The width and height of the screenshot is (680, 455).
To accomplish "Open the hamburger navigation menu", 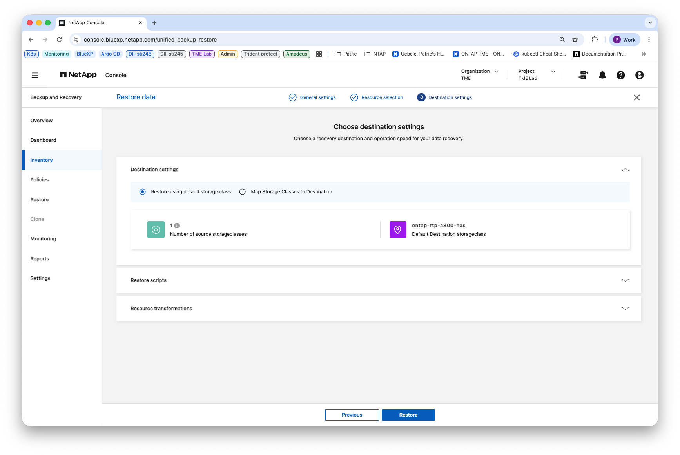I will pos(35,75).
